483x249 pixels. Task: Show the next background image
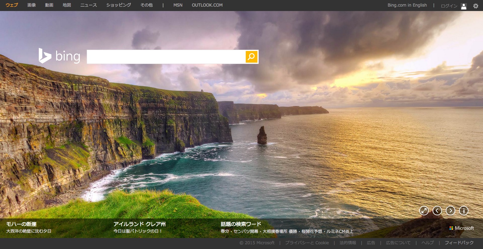point(450,211)
